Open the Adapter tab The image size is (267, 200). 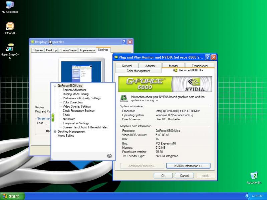150,66
